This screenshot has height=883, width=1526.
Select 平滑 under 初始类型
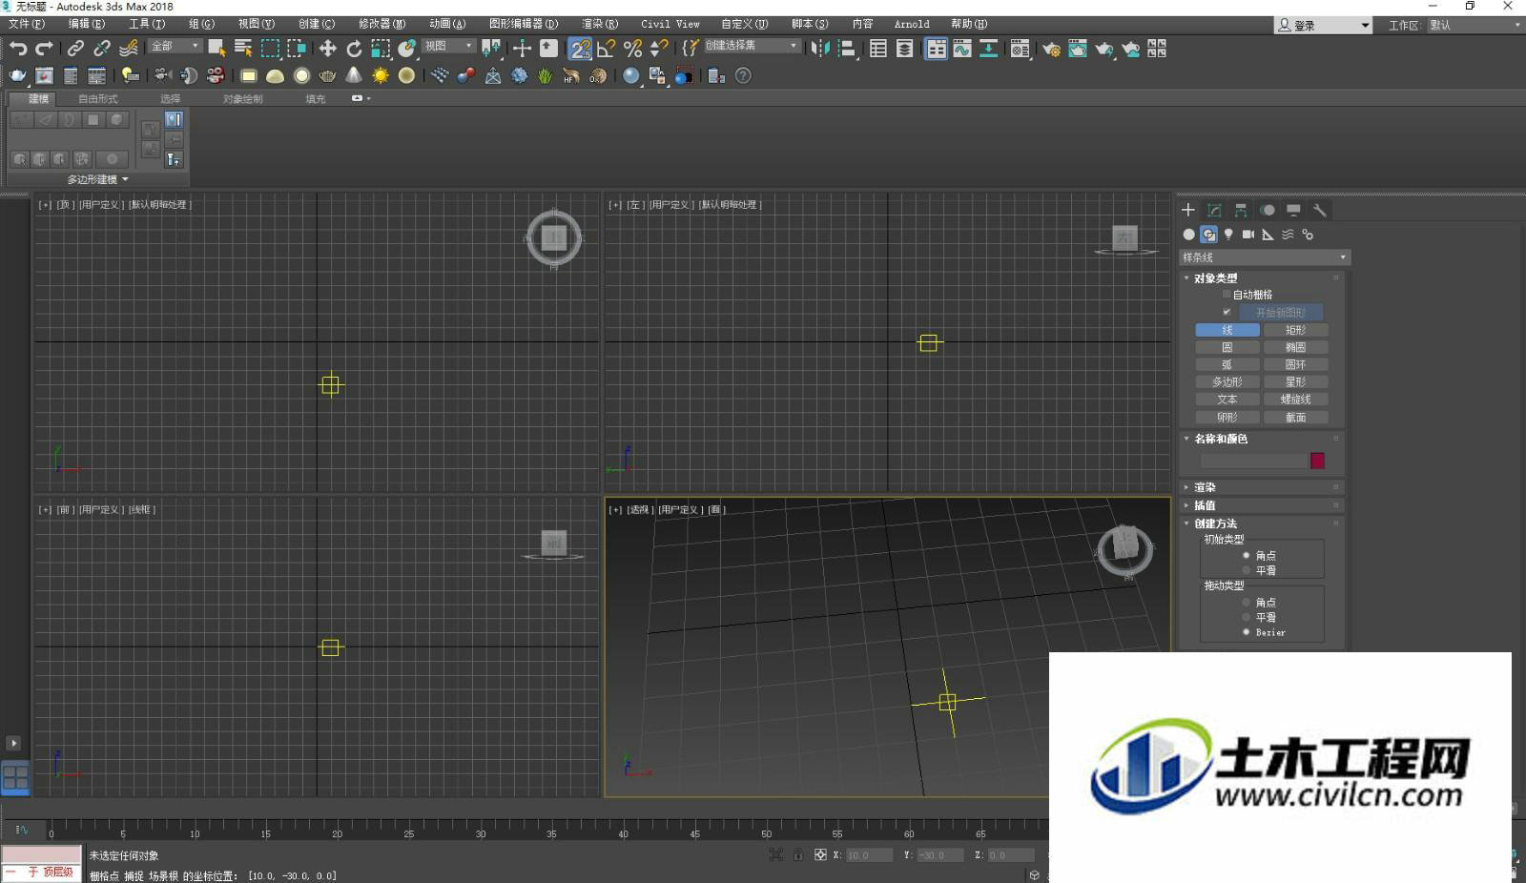click(x=1247, y=570)
